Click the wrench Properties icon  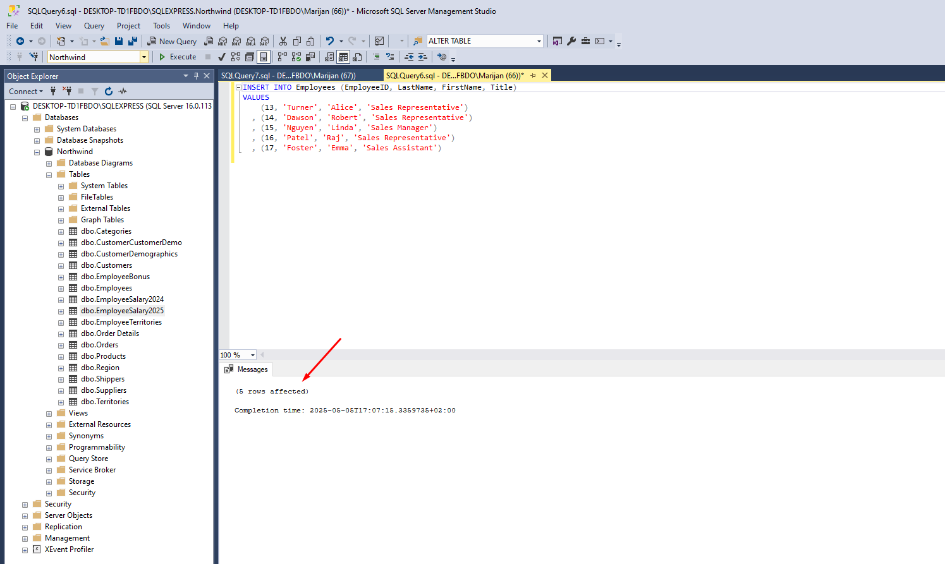571,41
